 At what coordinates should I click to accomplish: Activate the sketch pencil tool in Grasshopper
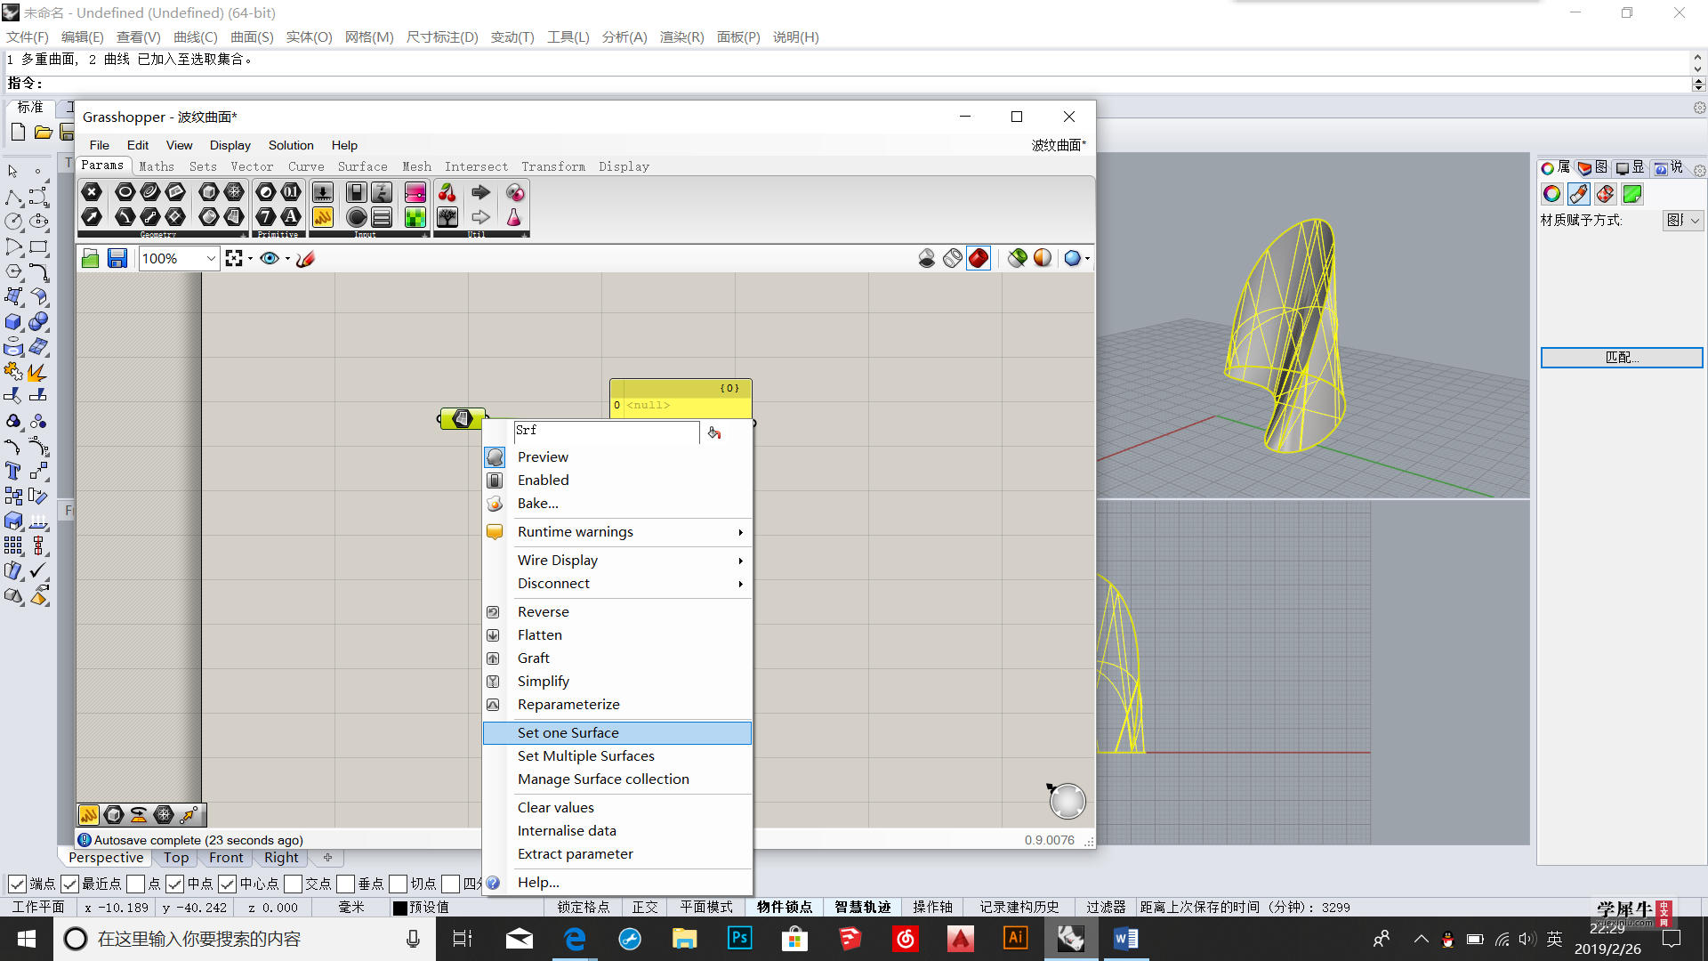pyautogui.click(x=305, y=258)
